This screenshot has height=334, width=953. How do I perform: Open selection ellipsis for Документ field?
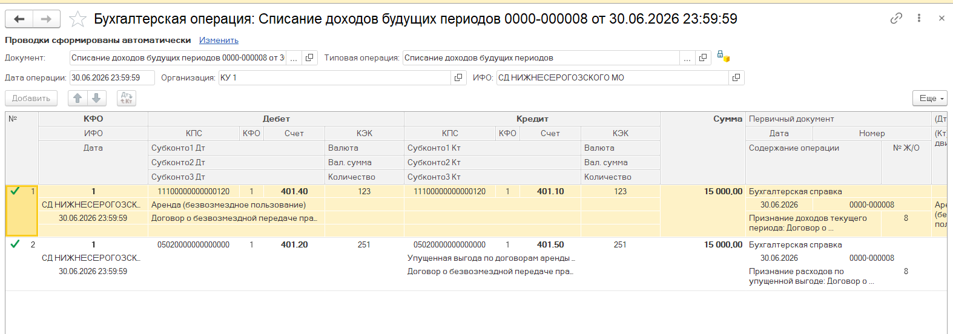[294, 58]
